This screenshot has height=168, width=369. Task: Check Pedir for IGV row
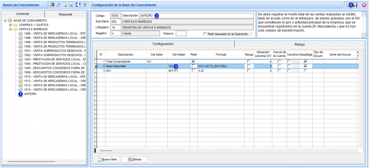click(194, 71)
